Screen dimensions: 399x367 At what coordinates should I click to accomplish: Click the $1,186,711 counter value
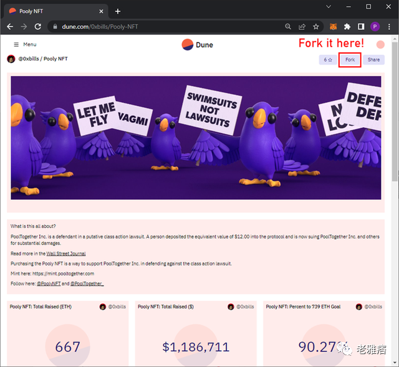196,347
